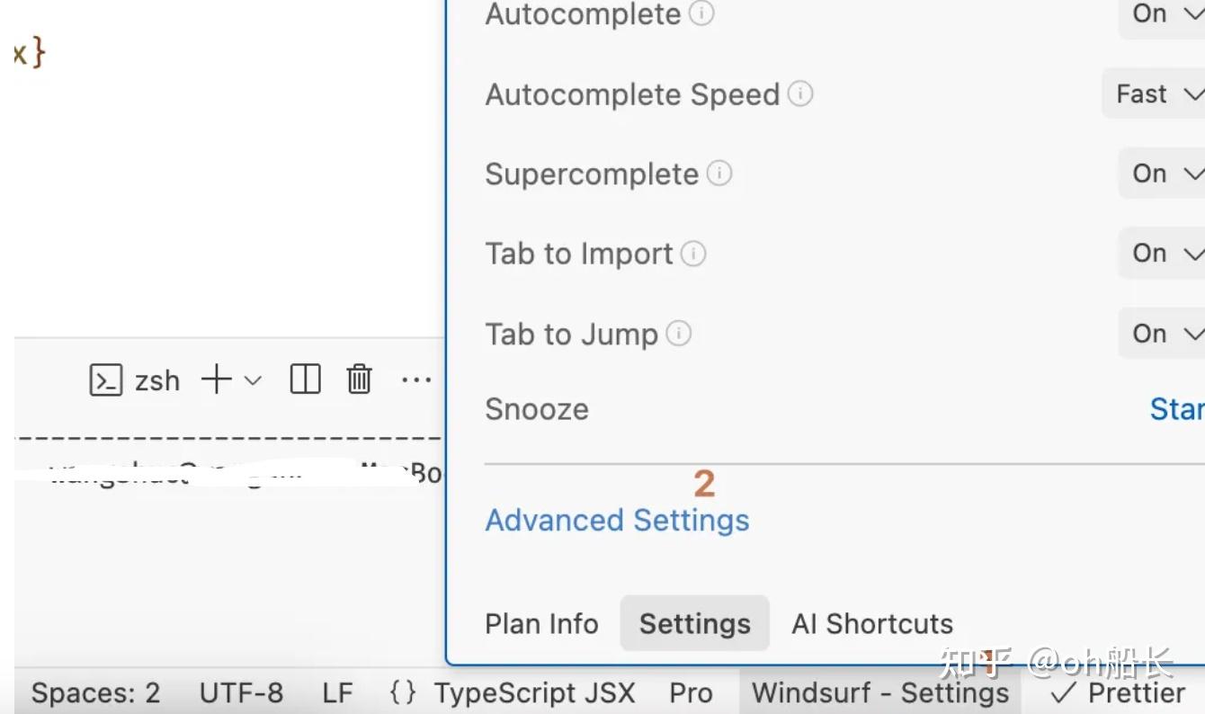The height and width of the screenshot is (714, 1205).
Task: Click the Autocomplete Speed info icon
Action: (800, 94)
